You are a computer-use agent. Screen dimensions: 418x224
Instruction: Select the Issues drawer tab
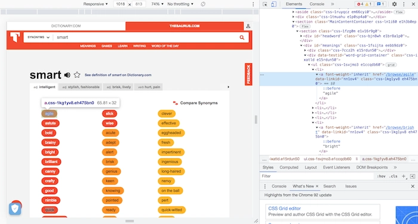coord(351,186)
